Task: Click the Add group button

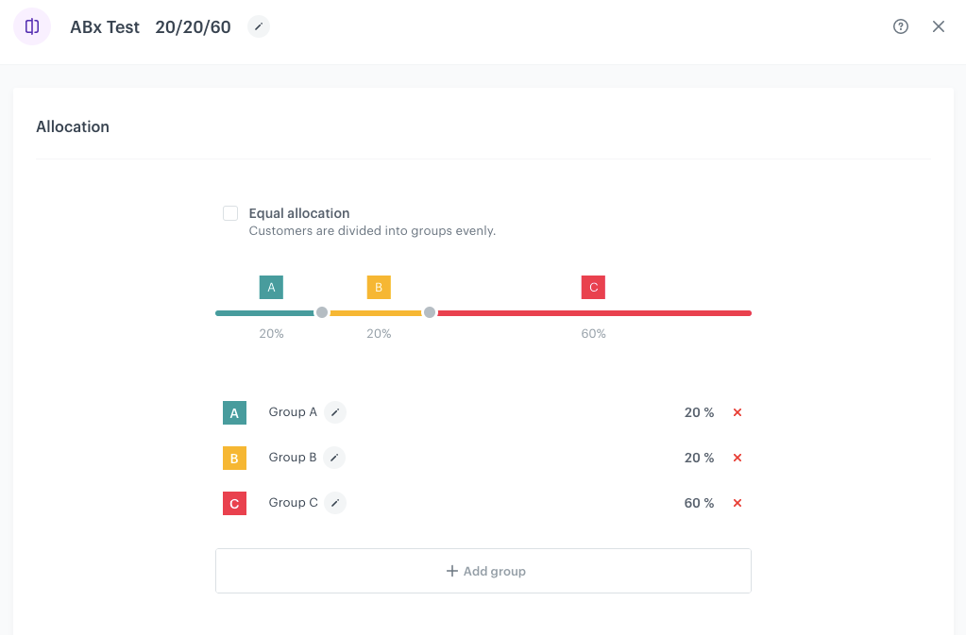Action: (483, 571)
